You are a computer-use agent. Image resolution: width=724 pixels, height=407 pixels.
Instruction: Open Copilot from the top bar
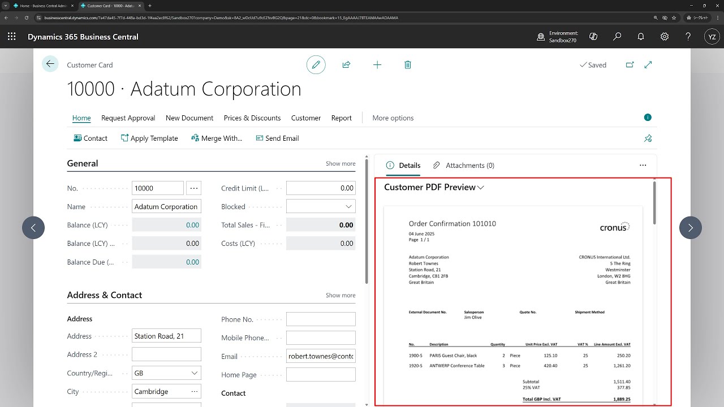coord(593,37)
